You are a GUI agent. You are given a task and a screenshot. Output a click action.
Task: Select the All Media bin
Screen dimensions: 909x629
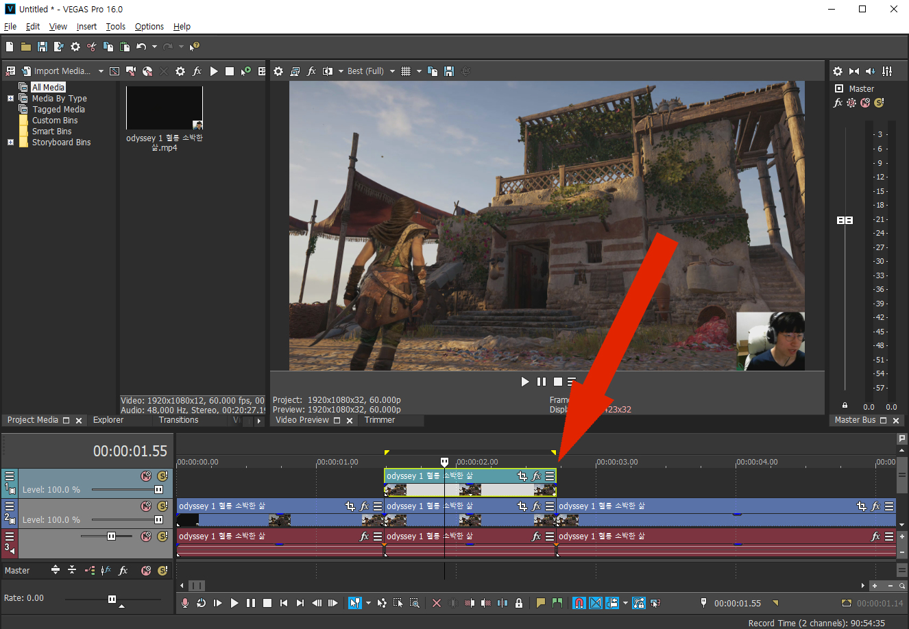click(x=48, y=87)
